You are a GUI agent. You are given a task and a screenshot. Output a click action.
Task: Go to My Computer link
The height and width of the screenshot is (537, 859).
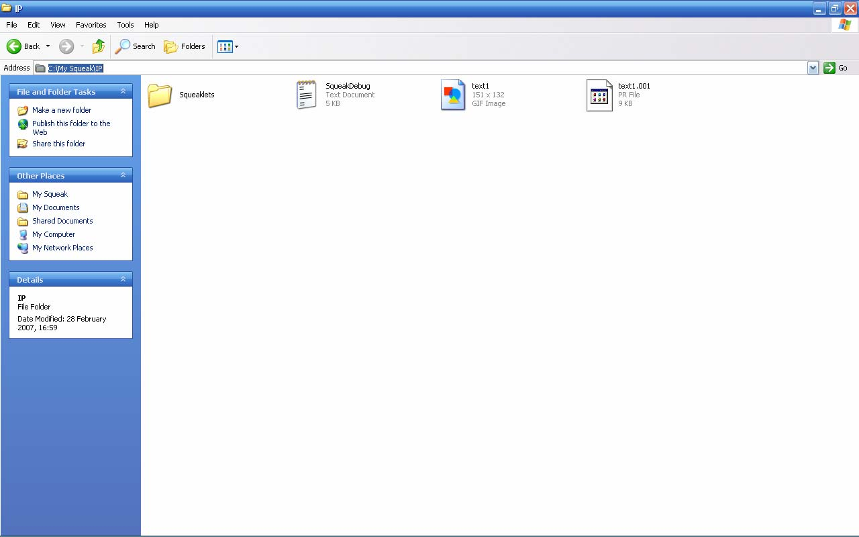[x=54, y=234]
